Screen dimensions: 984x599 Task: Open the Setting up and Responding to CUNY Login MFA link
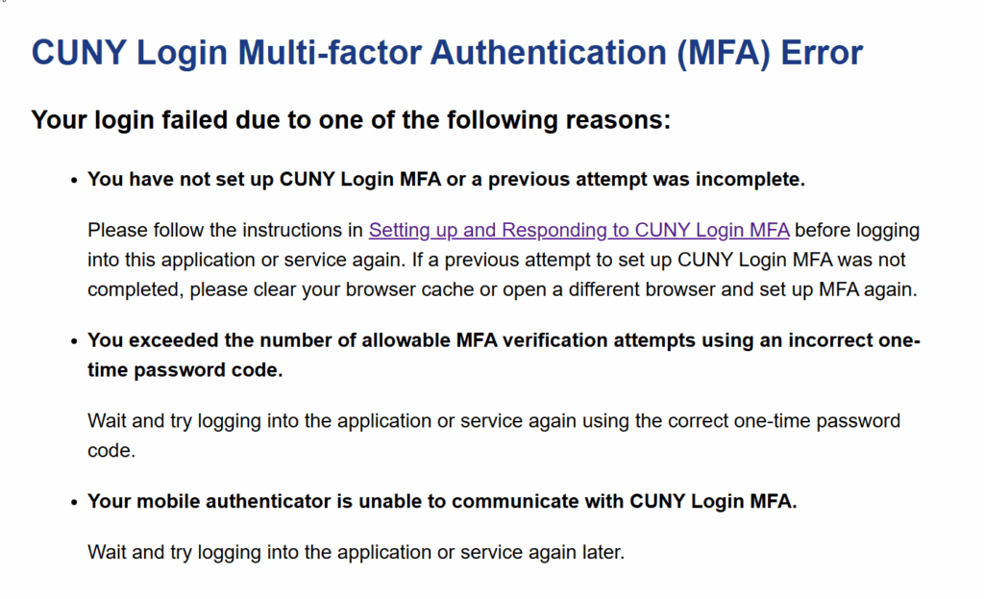578,231
